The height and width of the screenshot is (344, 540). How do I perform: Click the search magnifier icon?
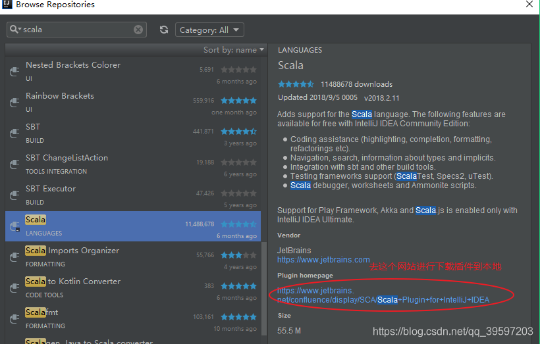tap(14, 29)
